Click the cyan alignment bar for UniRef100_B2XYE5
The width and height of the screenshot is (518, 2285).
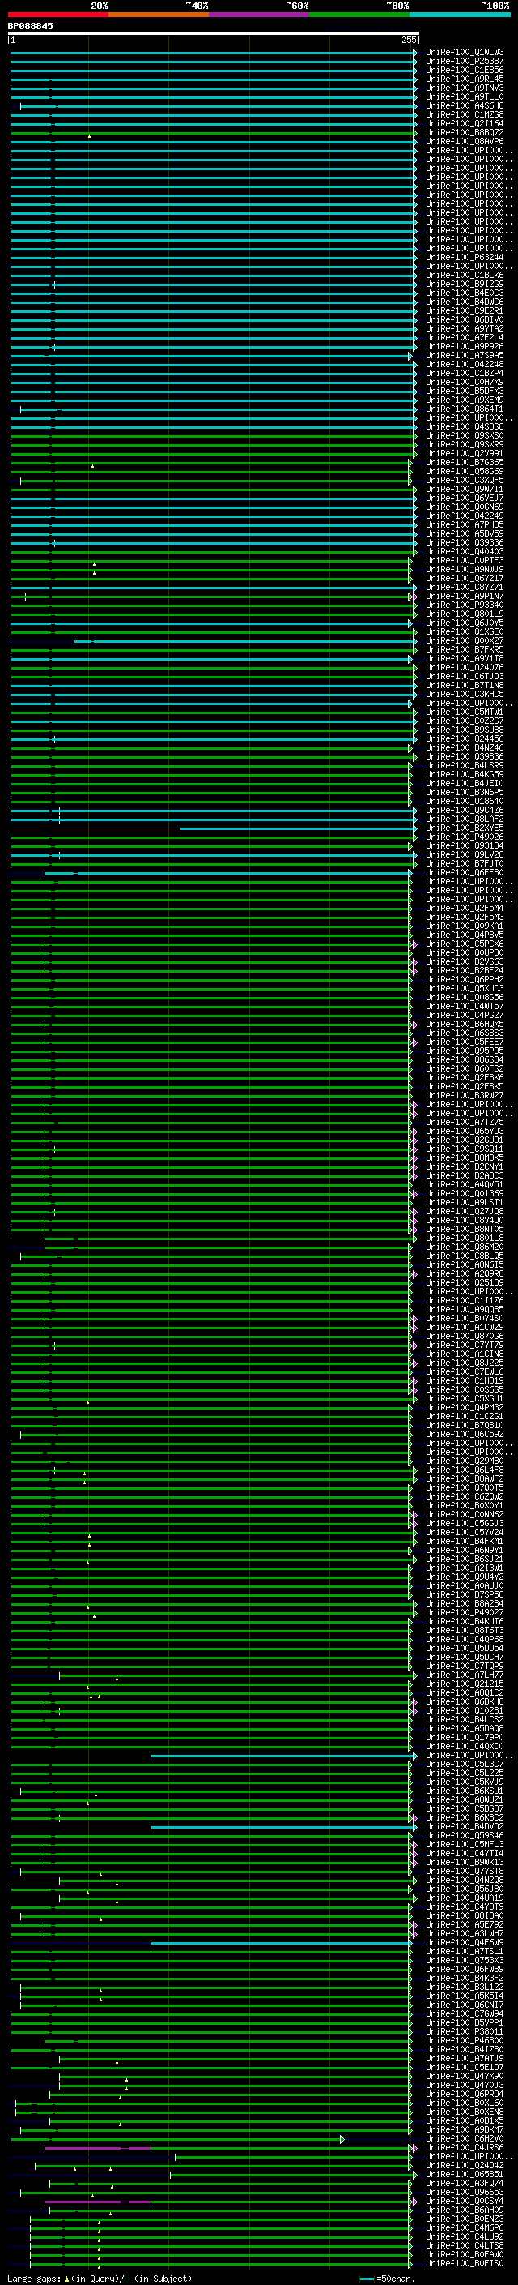[296, 828]
